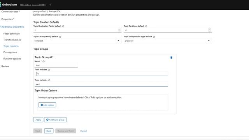Open Transformations step
249x140 pixels.
(12, 40)
